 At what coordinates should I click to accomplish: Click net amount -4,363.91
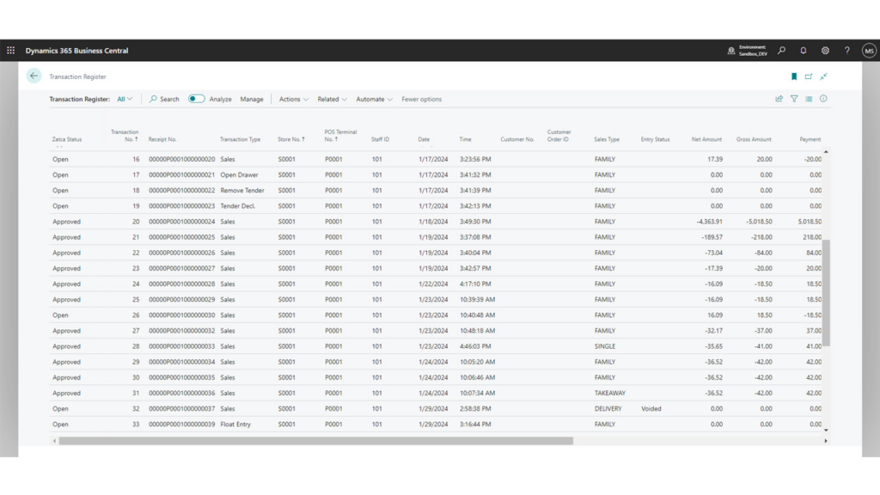tap(709, 222)
